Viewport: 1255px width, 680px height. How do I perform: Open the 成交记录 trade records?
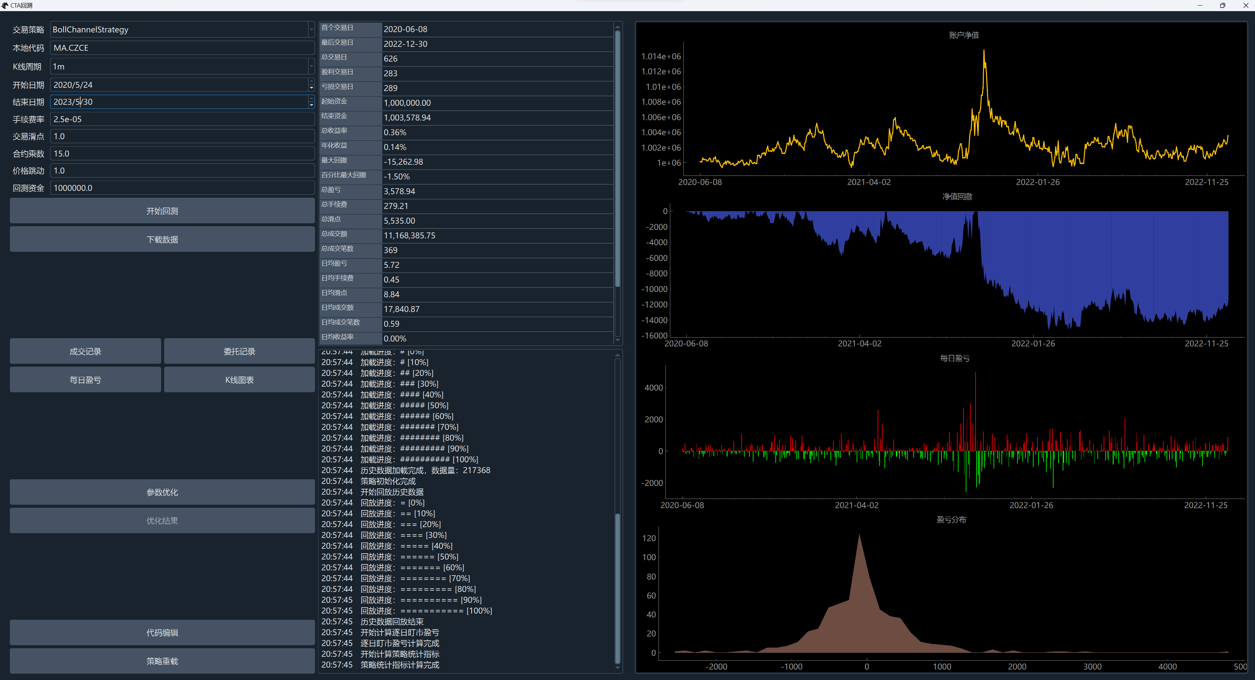(x=85, y=351)
